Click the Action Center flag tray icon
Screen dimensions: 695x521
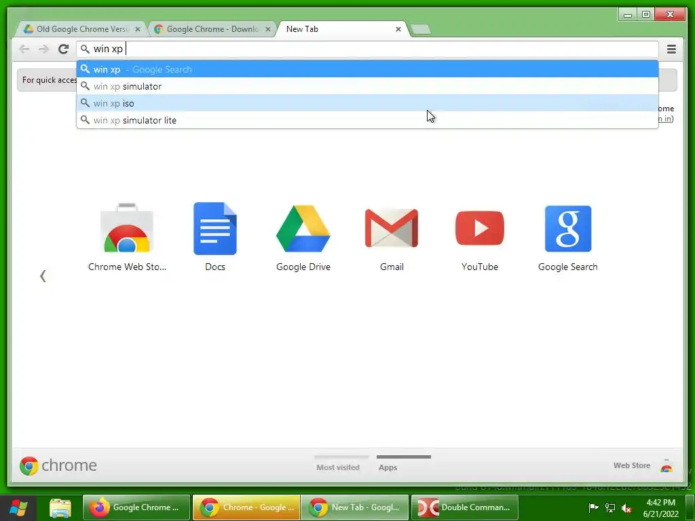pyautogui.click(x=593, y=507)
